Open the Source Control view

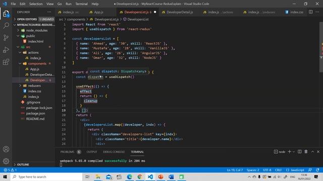point(6,38)
